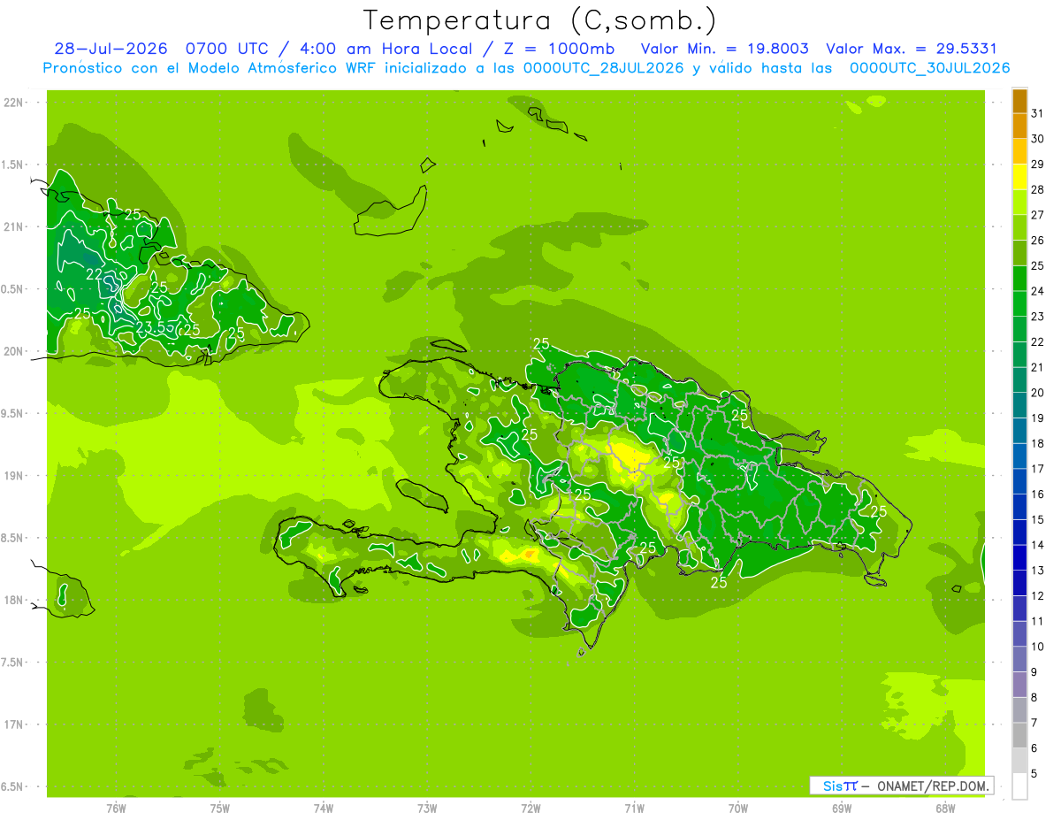Click the "17N" latitude axis label

tap(13, 724)
